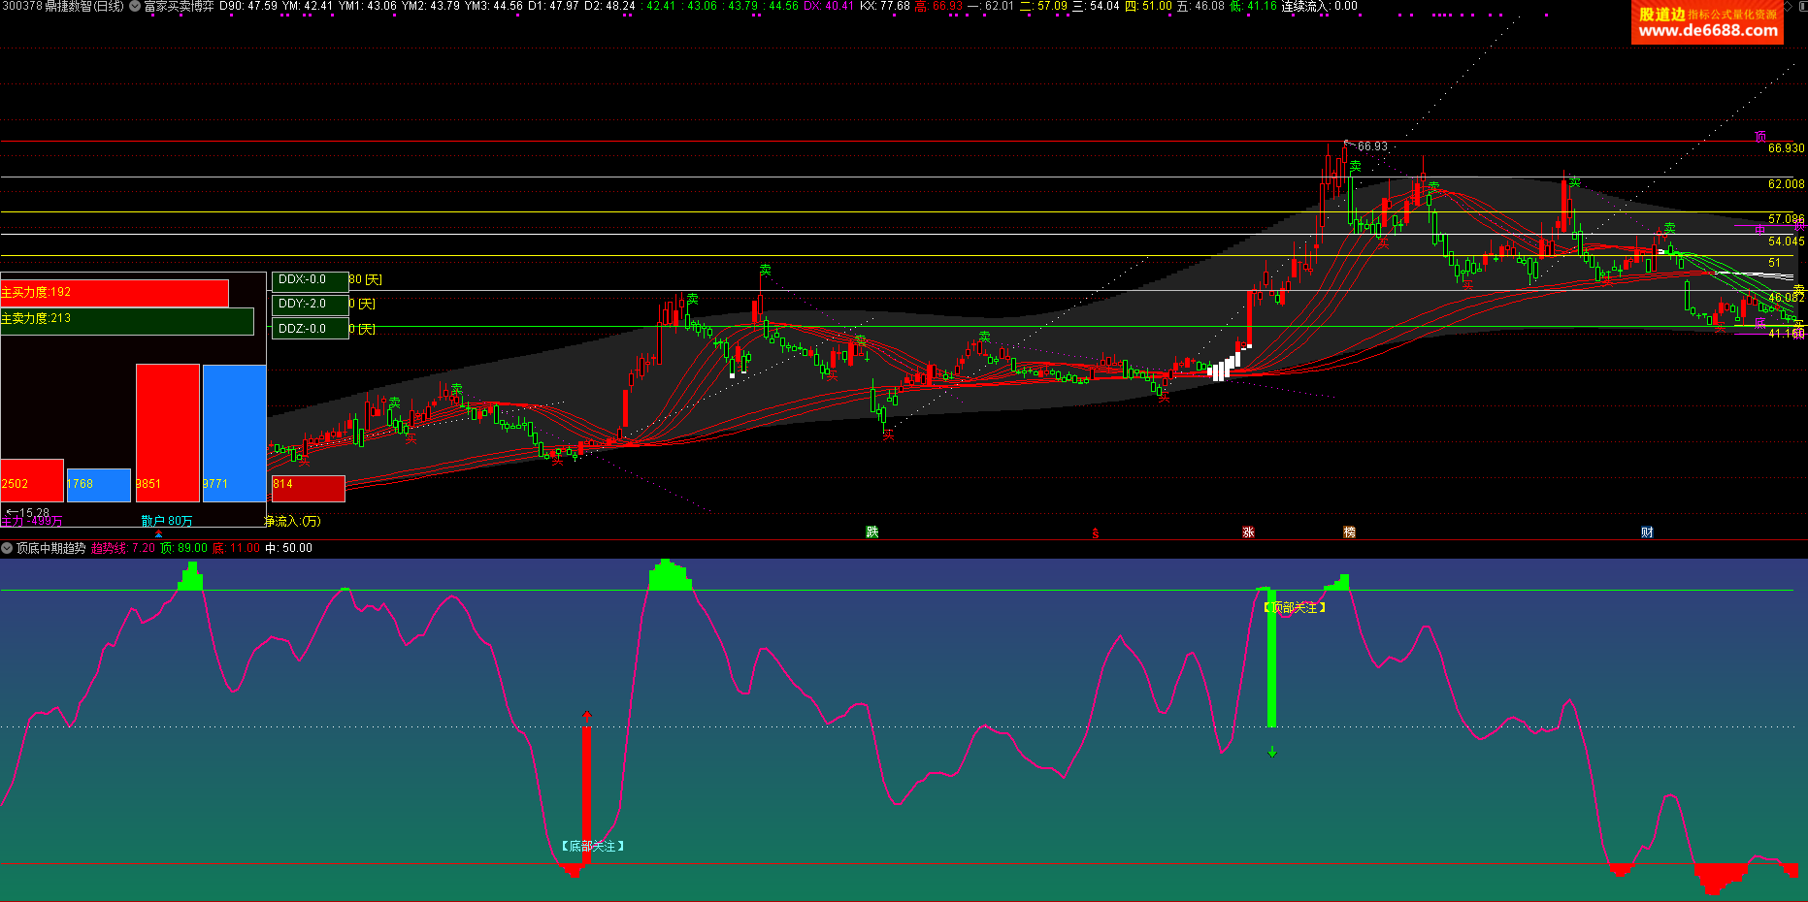
Task: Select the DDY:-2.0 indicator box
Action: point(310,305)
